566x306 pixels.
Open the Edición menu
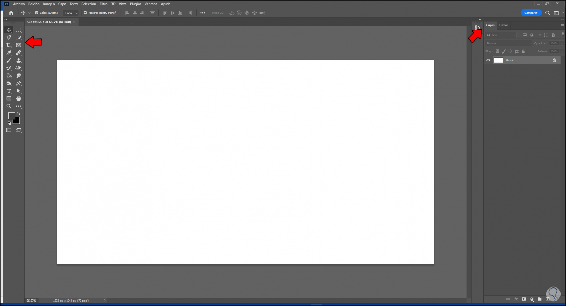[34, 4]
